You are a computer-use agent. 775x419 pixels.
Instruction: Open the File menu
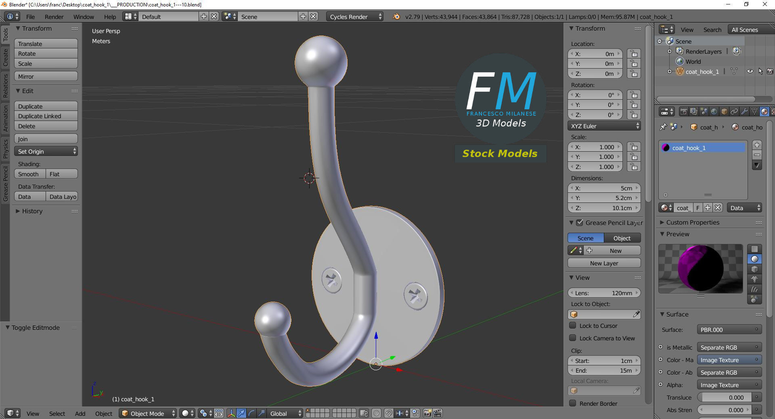click(x=30, y=17)
